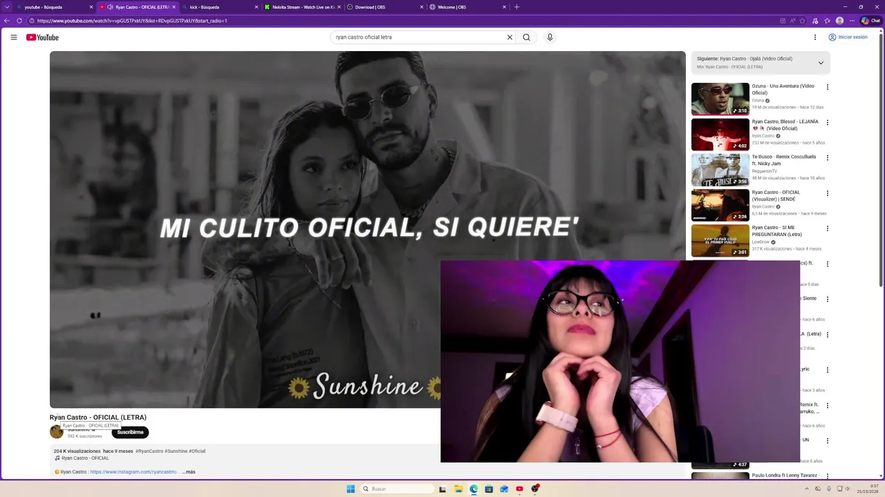This screenshot has height=497, width=885.
Task: Open options for LEJANÍA video
Action: pos(827,122)
